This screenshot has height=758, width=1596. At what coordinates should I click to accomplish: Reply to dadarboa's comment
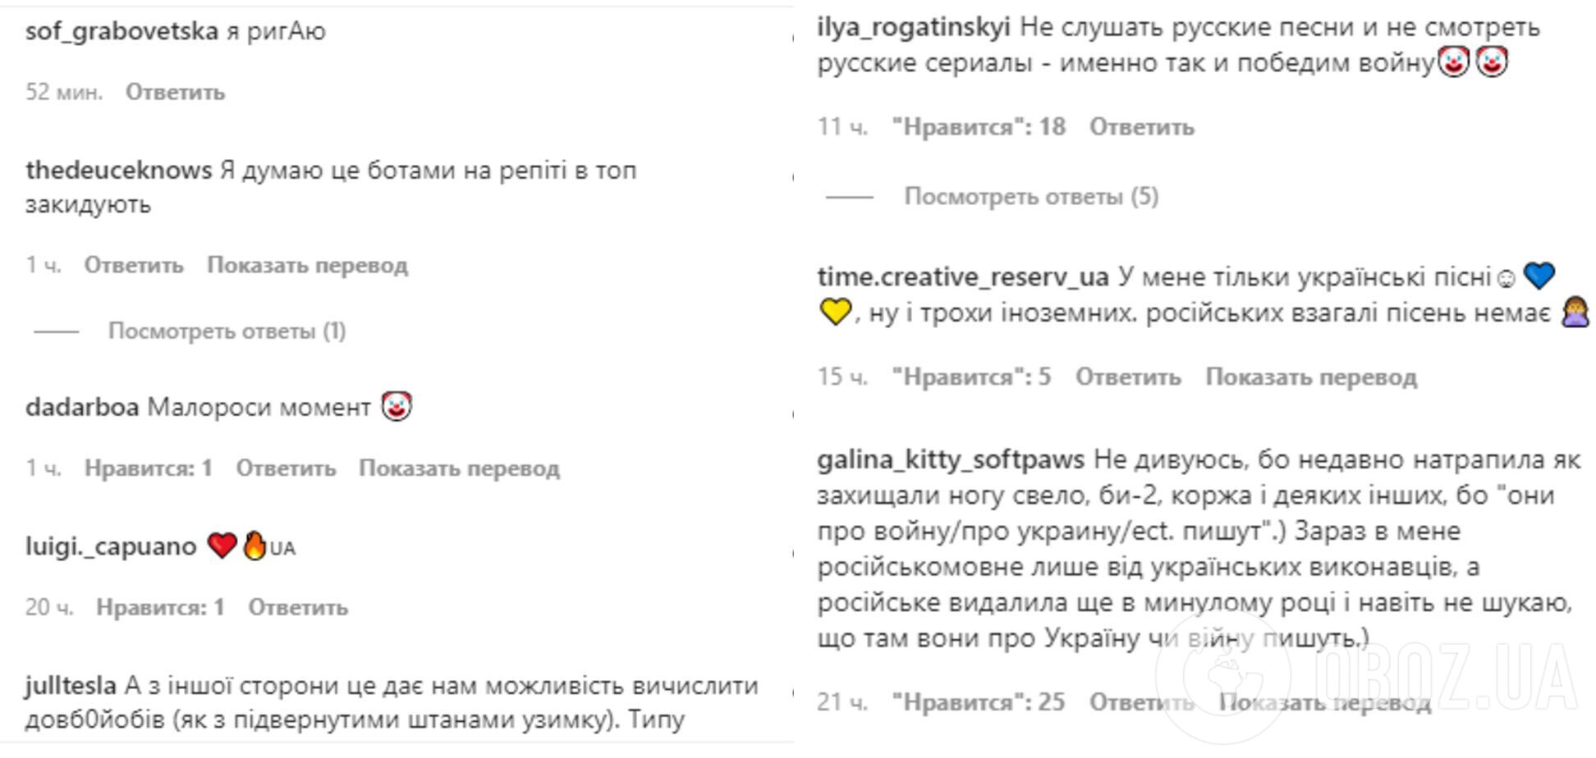[286, 468]
